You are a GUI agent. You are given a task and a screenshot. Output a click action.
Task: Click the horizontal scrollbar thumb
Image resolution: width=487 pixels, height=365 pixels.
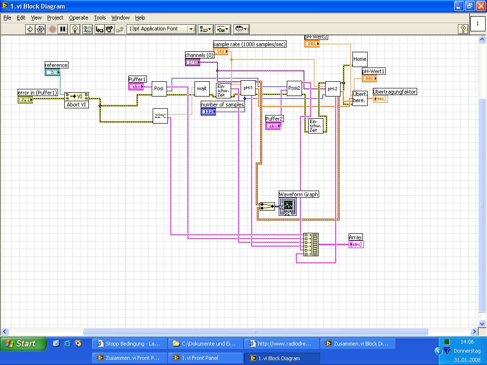[255, 332]
